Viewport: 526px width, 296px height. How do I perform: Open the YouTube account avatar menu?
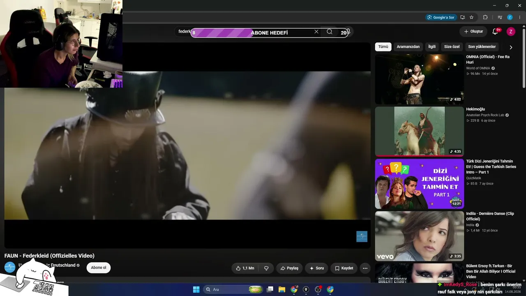(511, 32)
